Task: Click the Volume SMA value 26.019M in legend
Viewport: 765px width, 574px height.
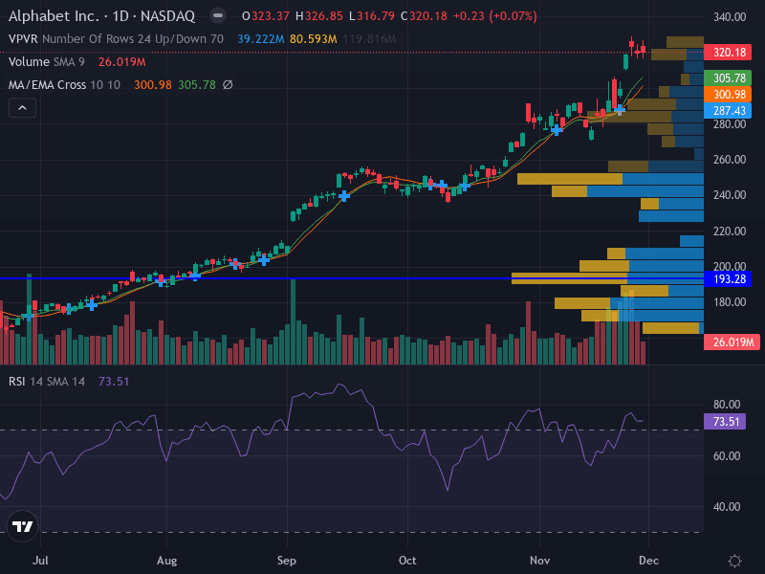Action: [122, 62]
